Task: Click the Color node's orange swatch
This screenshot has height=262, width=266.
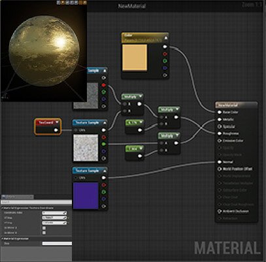Action: point(135,58)
